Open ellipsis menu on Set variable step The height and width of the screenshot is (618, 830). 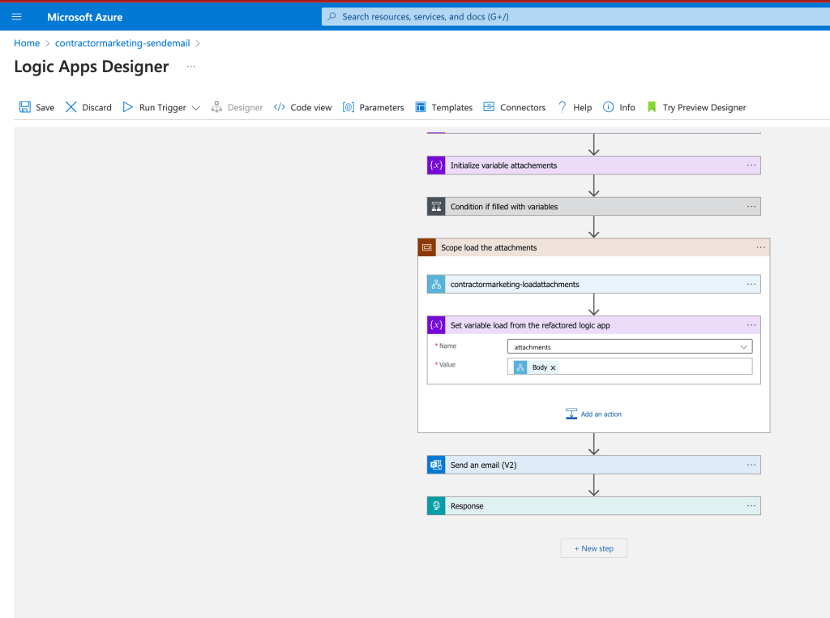(x=751, y=325)
